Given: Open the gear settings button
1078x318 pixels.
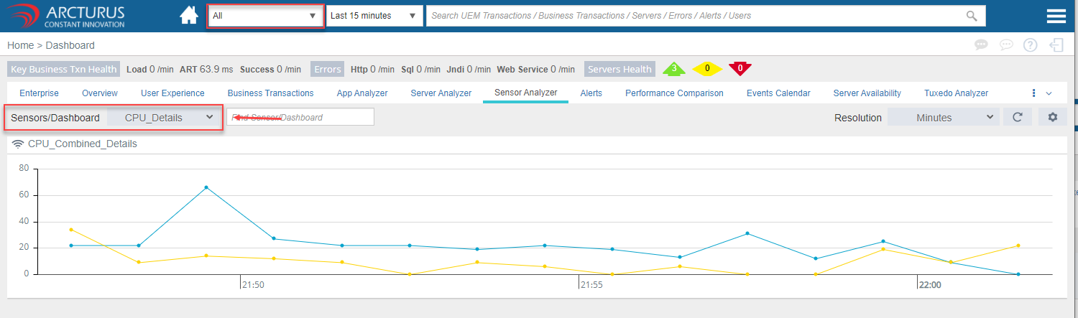Looking at the screenshot, I should tap(1052, 117).
